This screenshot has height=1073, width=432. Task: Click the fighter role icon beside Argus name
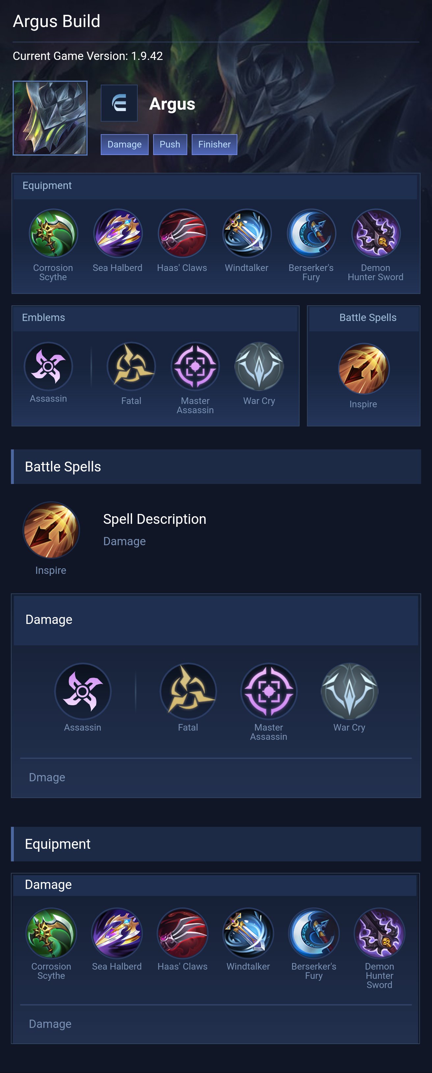(x=119, y=103)
